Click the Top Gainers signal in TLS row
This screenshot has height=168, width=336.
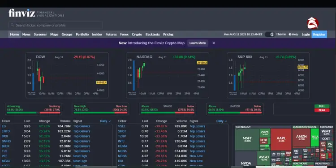coord(82,151)
